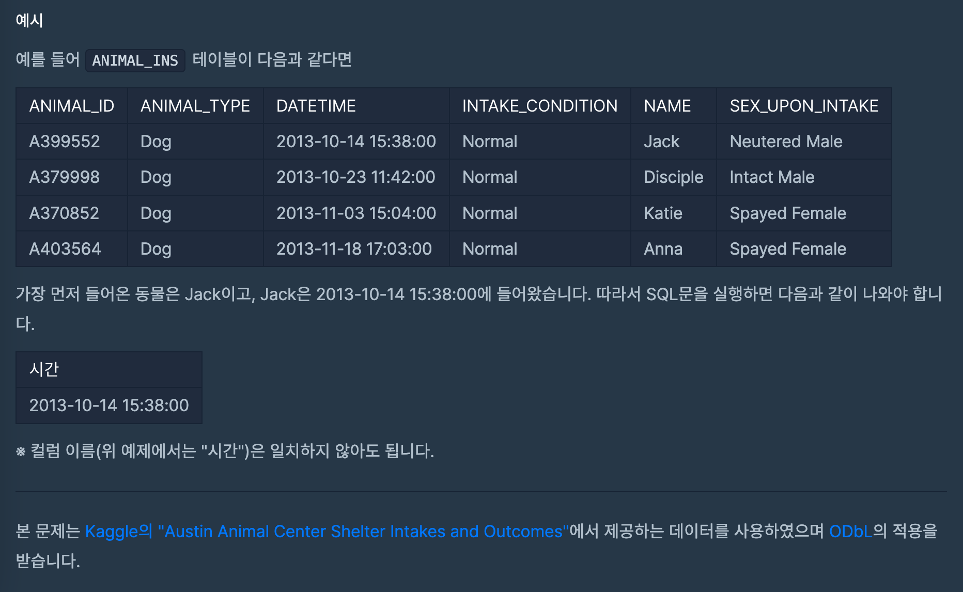Click the DATETIME column header
The height and width of the screenshot is (592, 963).
click(316, 106)
